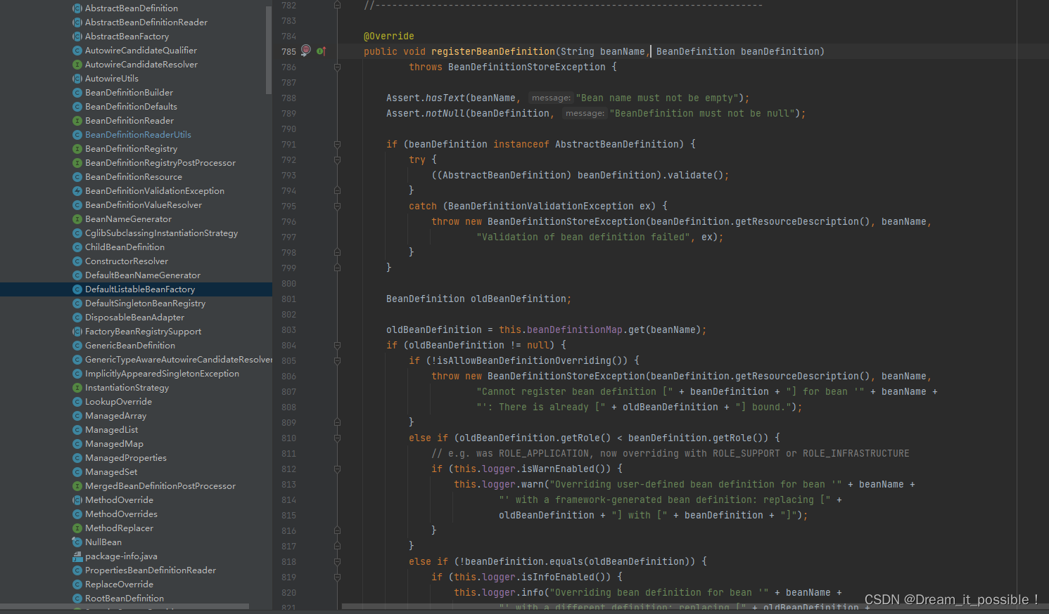Select MethodOverride class
Screen dimensions: 1049x614
pos(119,500)
